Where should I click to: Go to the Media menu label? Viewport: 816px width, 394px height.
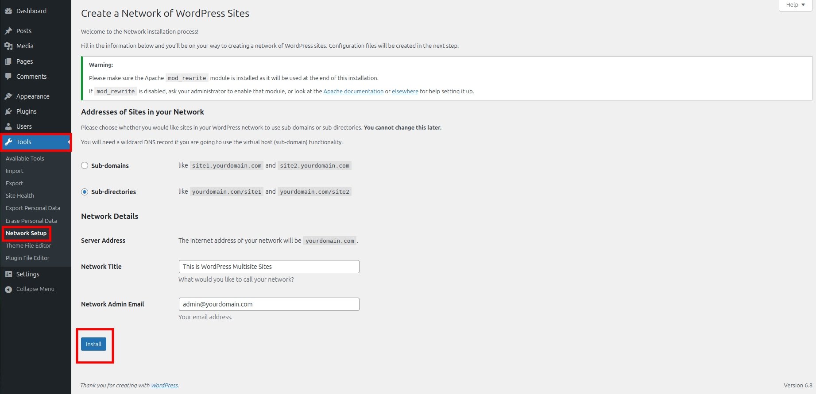[x=25, y=46]
